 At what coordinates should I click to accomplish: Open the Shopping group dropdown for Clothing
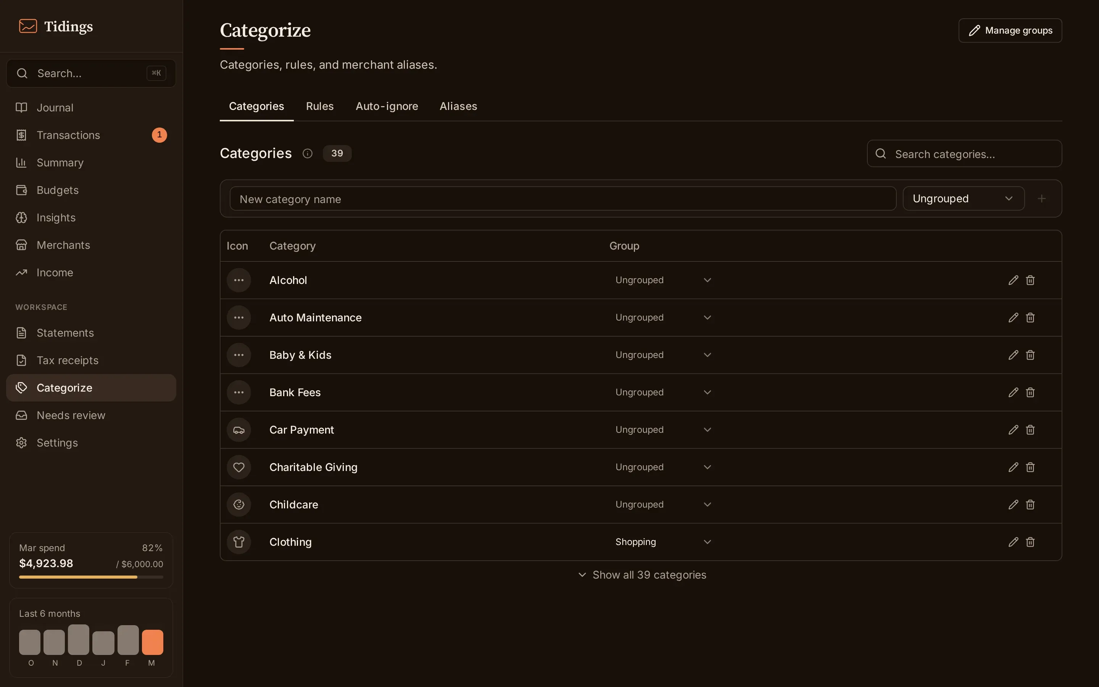(664, 542)
